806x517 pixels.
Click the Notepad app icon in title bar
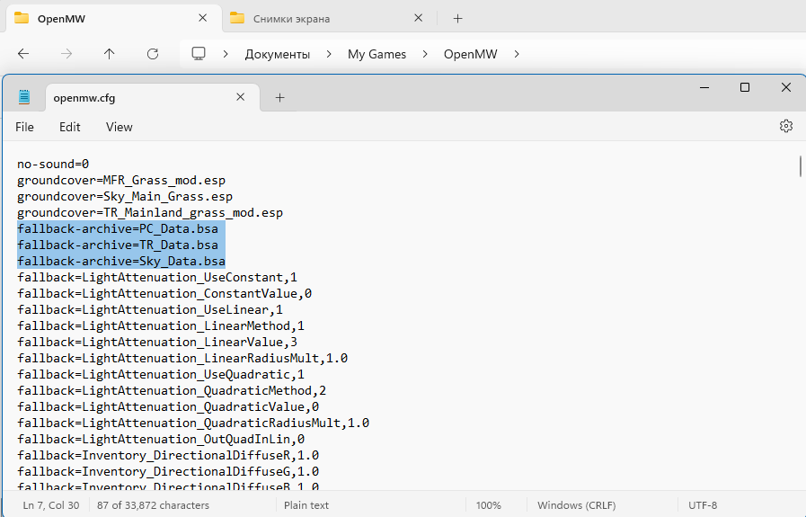[24, 97]
